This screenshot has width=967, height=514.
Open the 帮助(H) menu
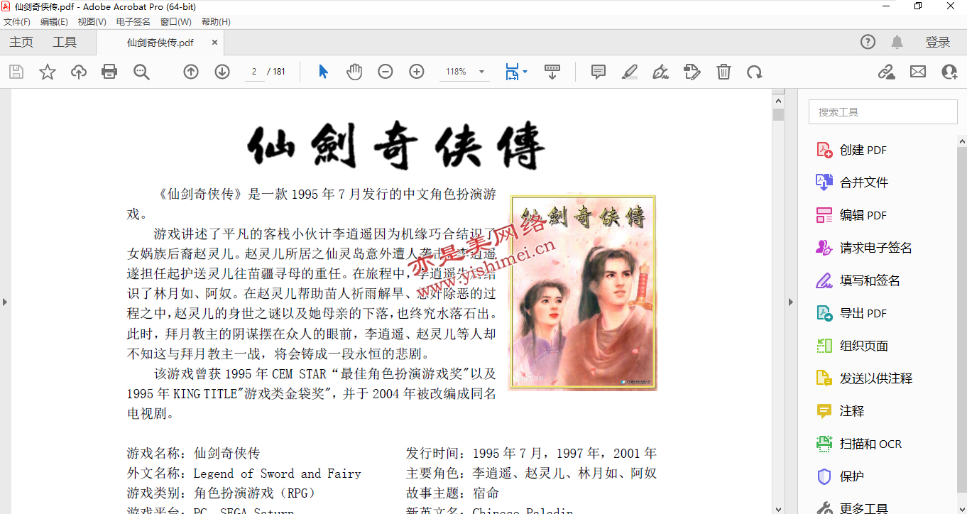[x=216, y=22]
